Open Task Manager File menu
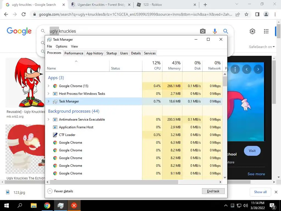281x211 pixels. coord(49,46)
